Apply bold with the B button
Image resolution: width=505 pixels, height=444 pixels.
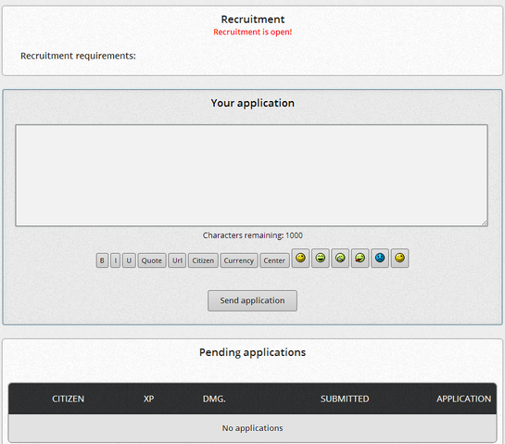pyautogui.click(x=102, y=260)
